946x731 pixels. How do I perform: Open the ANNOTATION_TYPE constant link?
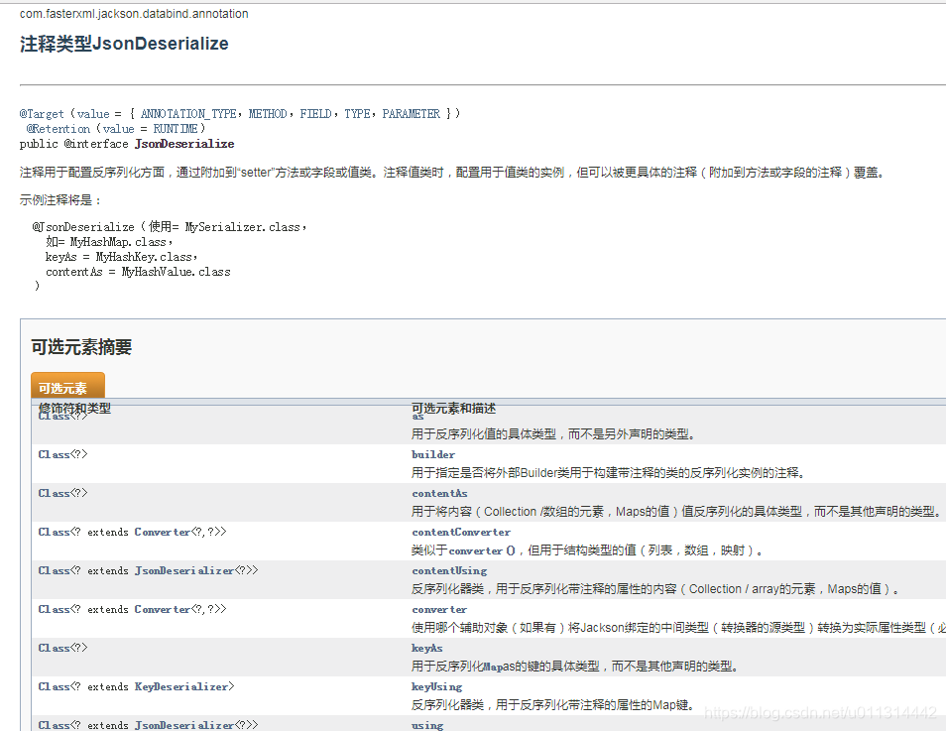click(188, 113)
